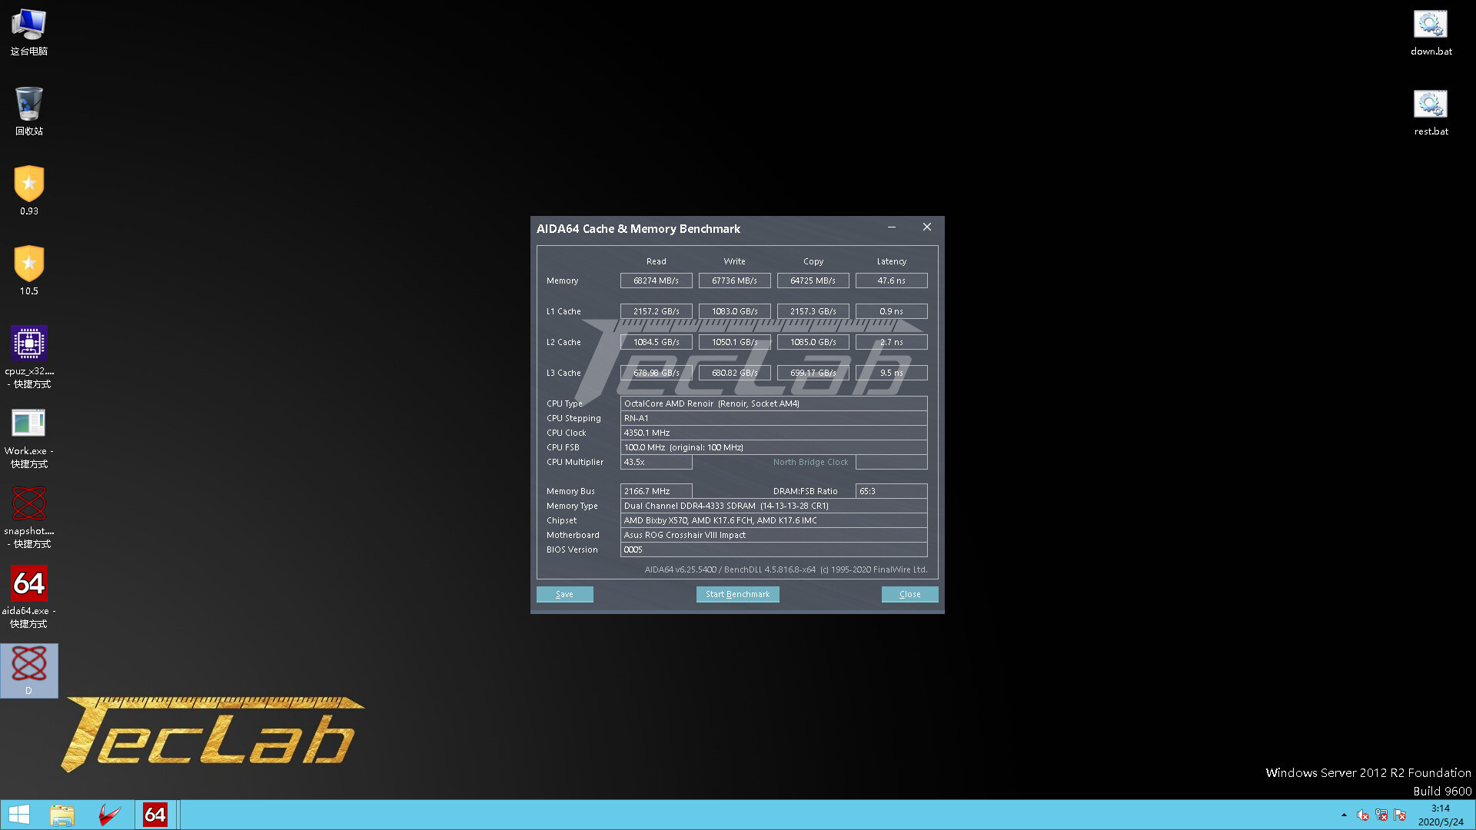The width and height of the screenshot is (1476, 830).
Task: Minimize the AIDA64 benchmark window
Action: tap(892, 227)
